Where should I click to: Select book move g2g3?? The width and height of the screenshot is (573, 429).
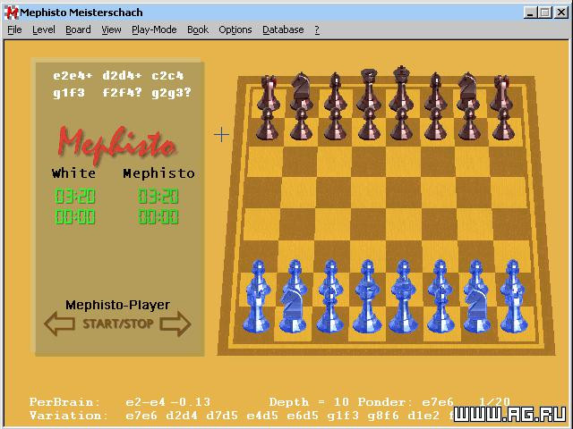coord(171,93)
